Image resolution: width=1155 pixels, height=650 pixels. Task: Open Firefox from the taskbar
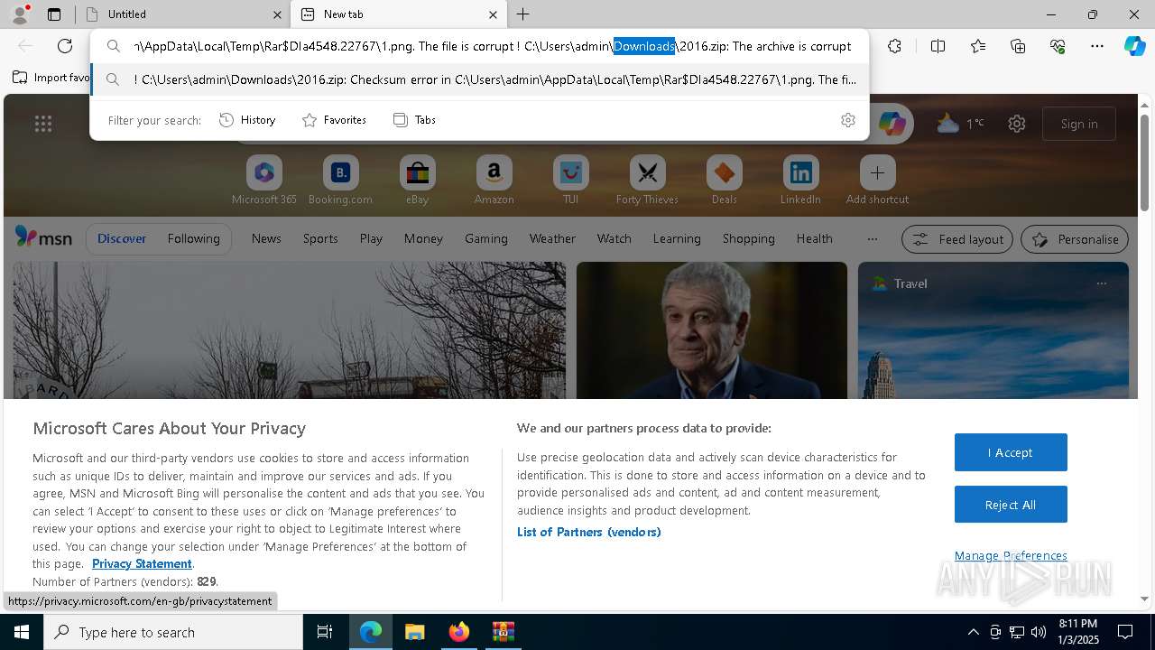(x=459, y=632)
